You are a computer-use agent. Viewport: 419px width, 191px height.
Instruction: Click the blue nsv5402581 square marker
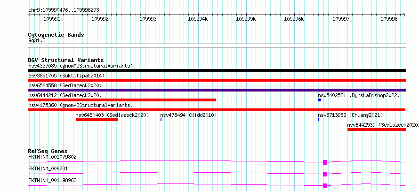pos(320,100)
